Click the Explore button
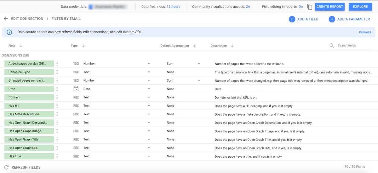The width and height of the screenshot is (378, 173). coord(360,7)
